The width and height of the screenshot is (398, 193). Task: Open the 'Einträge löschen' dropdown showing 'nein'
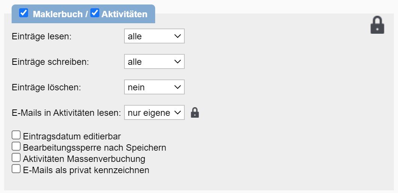coord(154,87)
